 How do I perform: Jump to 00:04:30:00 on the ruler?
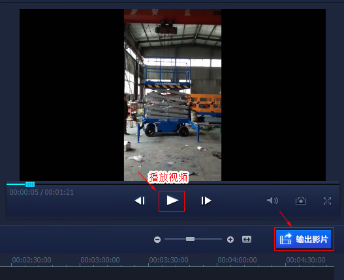click(305, 260)
